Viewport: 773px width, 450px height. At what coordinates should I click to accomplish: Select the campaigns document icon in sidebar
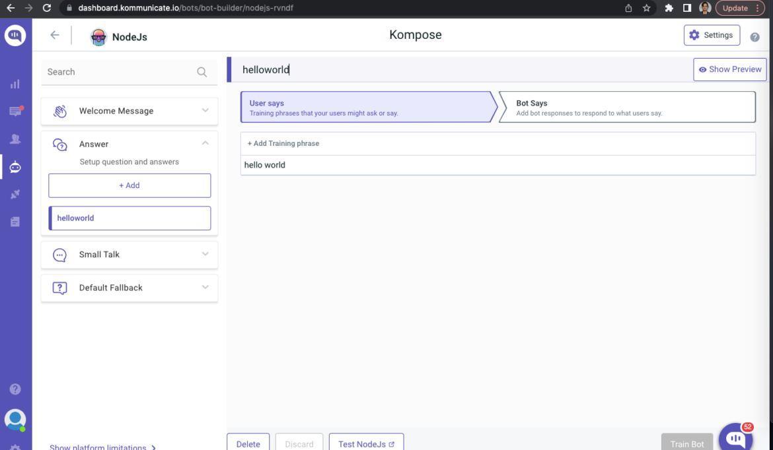[15, 222]
